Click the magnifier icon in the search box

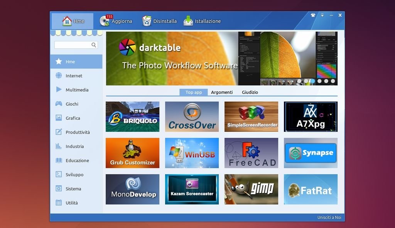click(x=94, y=45)
